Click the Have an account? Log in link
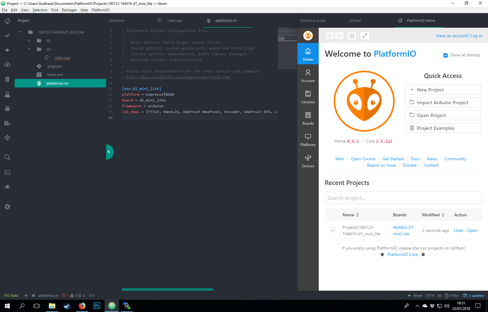488x312 pixels. [x=459, y=36]
